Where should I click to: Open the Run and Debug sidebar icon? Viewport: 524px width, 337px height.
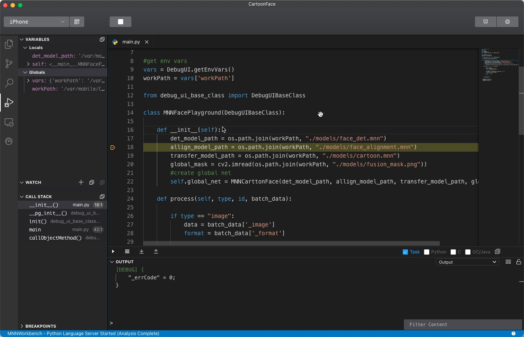(9, 103)
